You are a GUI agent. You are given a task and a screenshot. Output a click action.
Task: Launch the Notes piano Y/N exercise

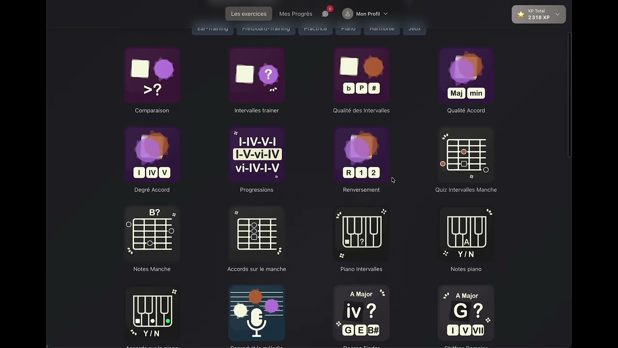(x=466, y=234)
